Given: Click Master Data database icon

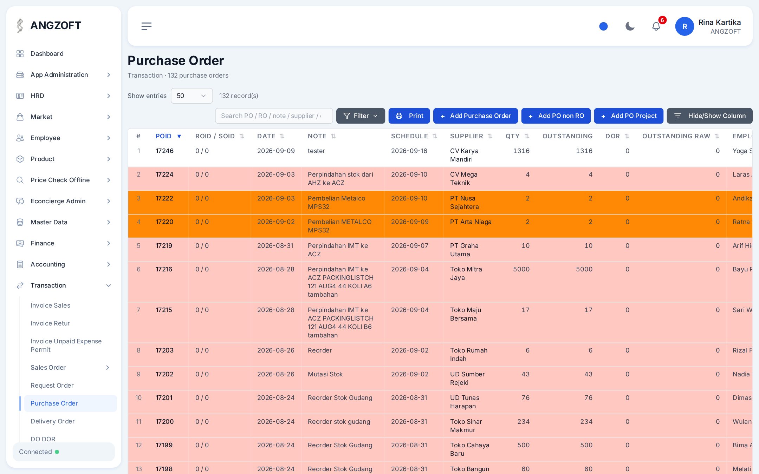Looking at the screenshot, I should click(20, 222).
